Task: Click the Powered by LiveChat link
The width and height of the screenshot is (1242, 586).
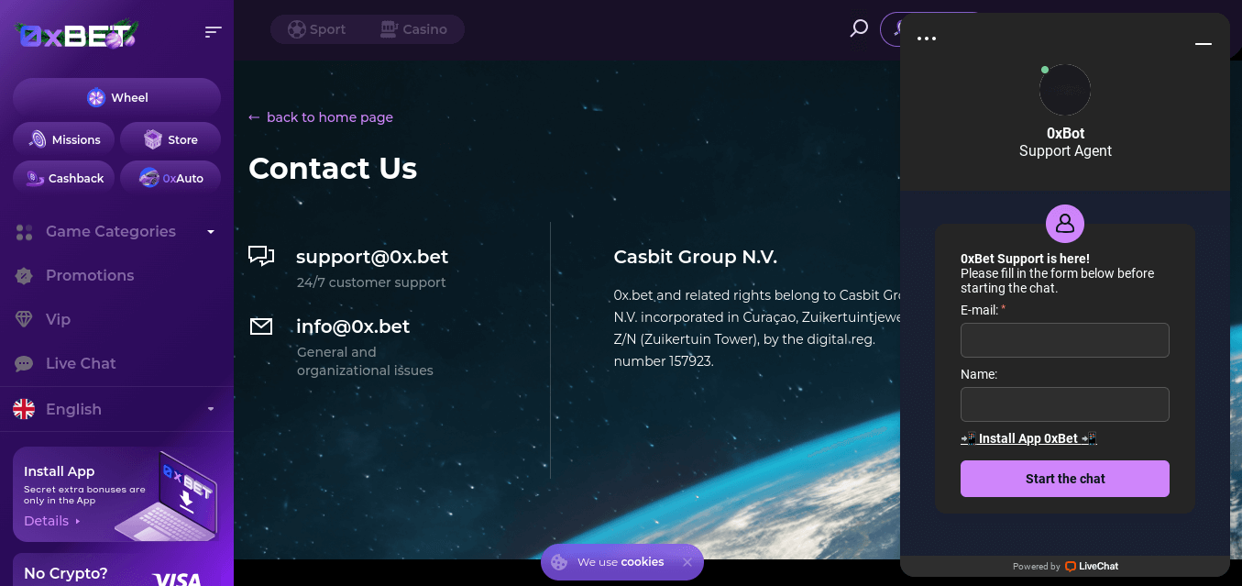Action: (1065, 566)
